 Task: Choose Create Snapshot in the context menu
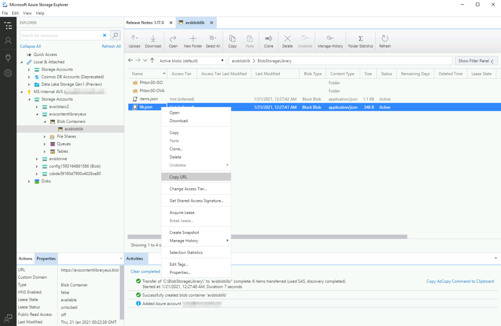(196, 233)
